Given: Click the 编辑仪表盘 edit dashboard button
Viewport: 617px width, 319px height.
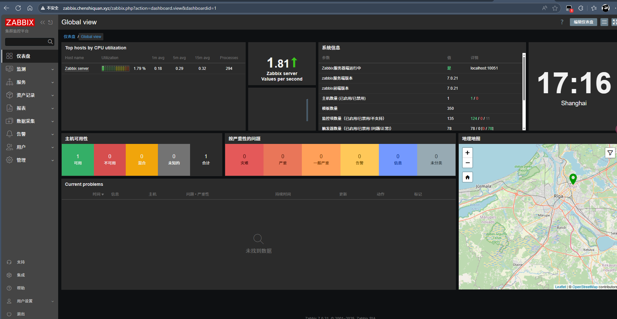Looking at the screenshot, I should 583,22.
